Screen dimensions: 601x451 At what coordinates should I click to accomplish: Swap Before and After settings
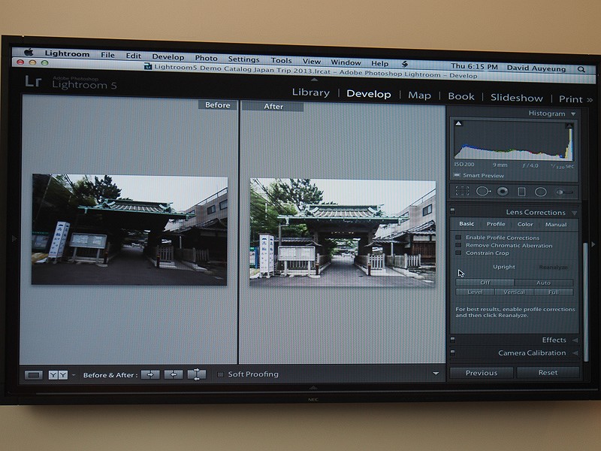click(x=197, y=374)
